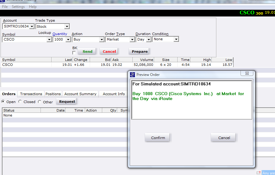Click the CSCO row in quote table
275x175 pixels.
(117, 65)
